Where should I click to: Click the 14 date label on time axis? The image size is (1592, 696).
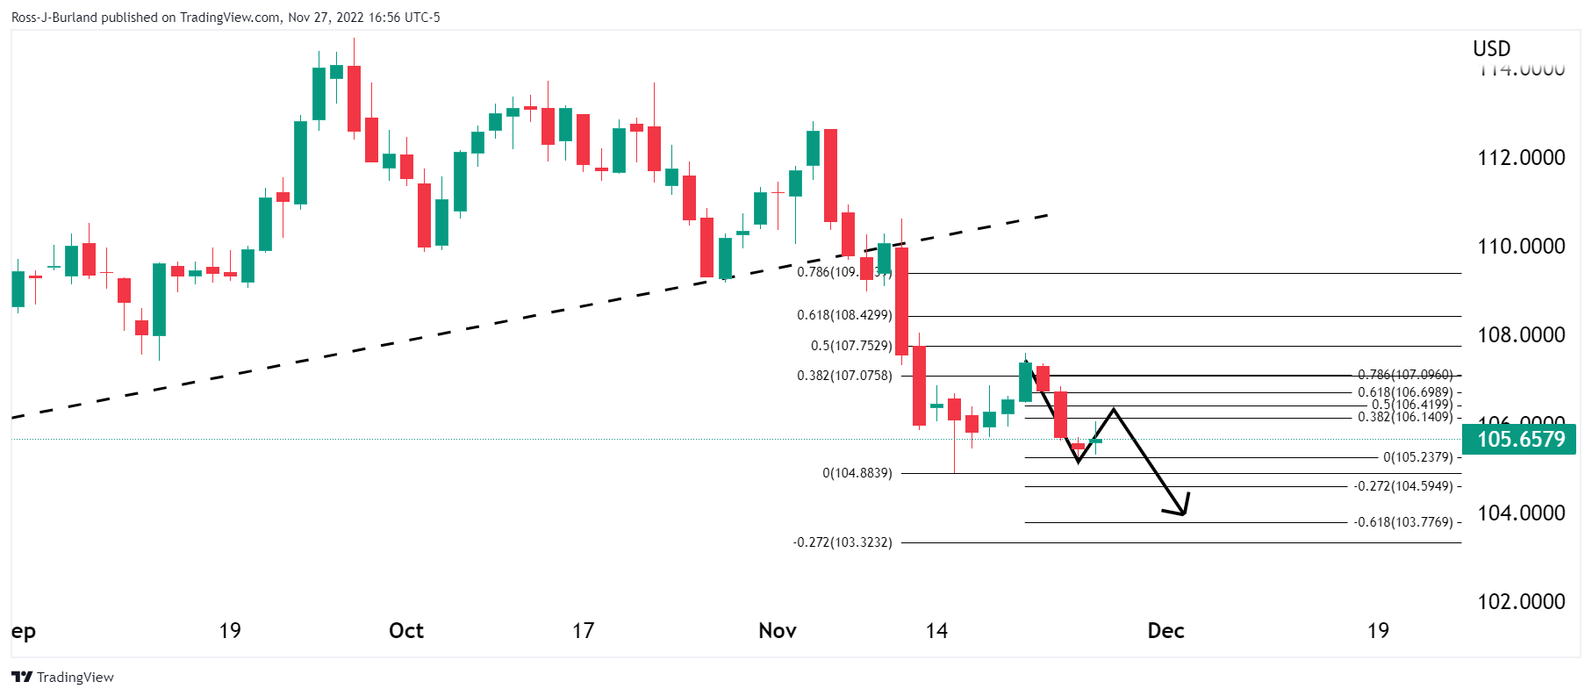936,630
